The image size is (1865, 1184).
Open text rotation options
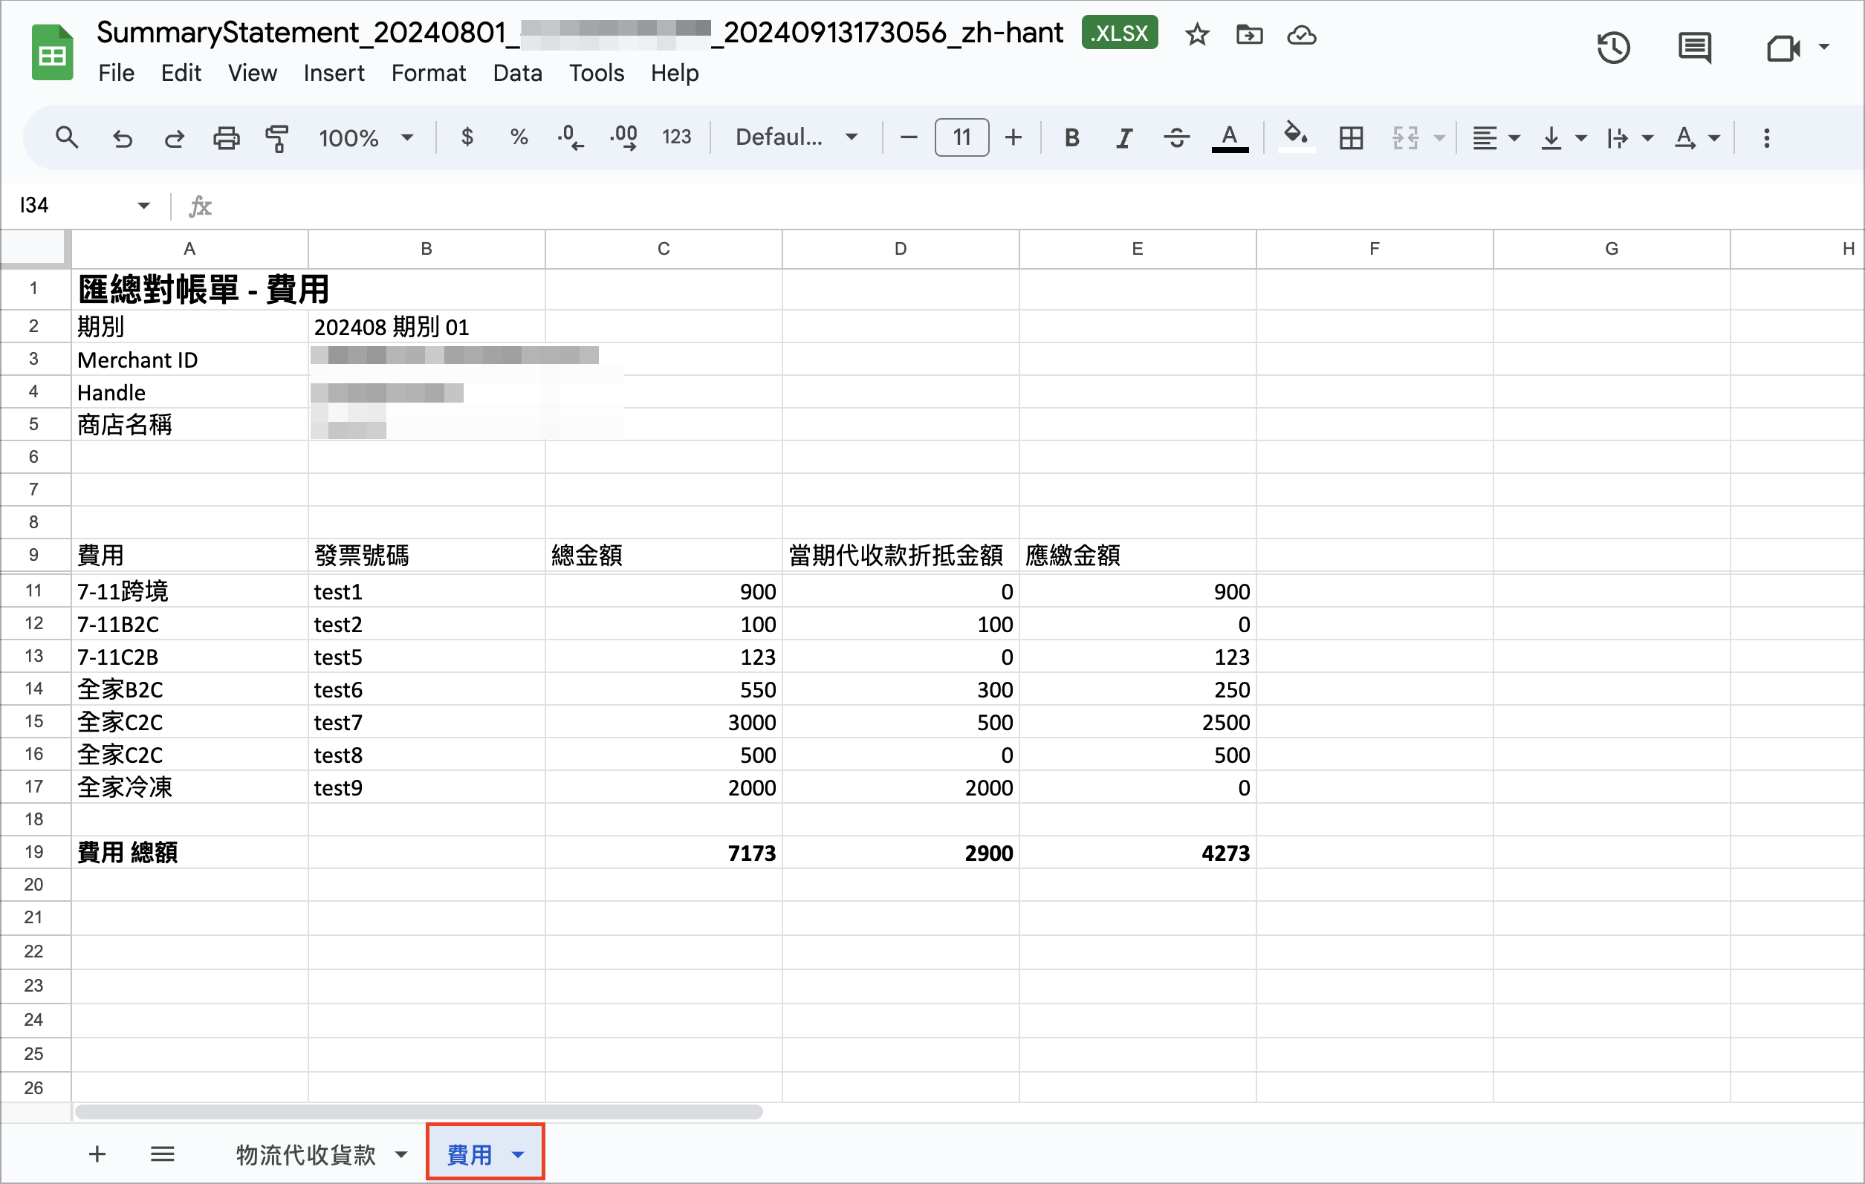pyautogui.click(x=1696, y=138)
